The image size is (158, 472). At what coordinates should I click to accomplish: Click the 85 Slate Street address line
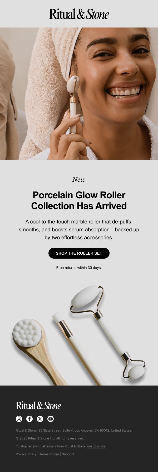(74, 430)
